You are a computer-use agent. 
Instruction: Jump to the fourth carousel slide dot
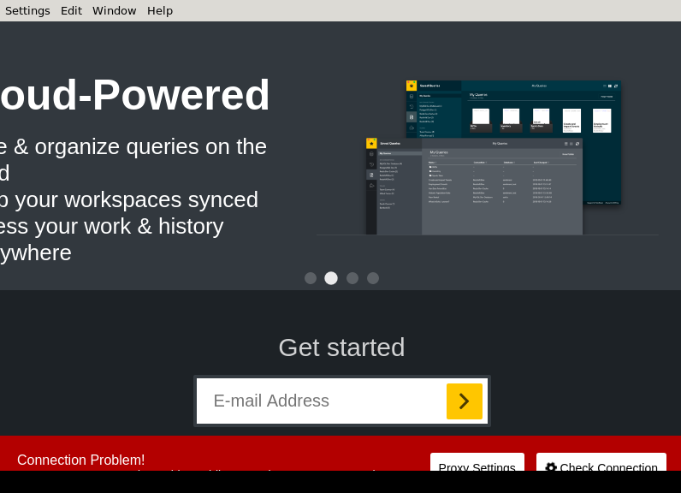[x=373, y=278]
